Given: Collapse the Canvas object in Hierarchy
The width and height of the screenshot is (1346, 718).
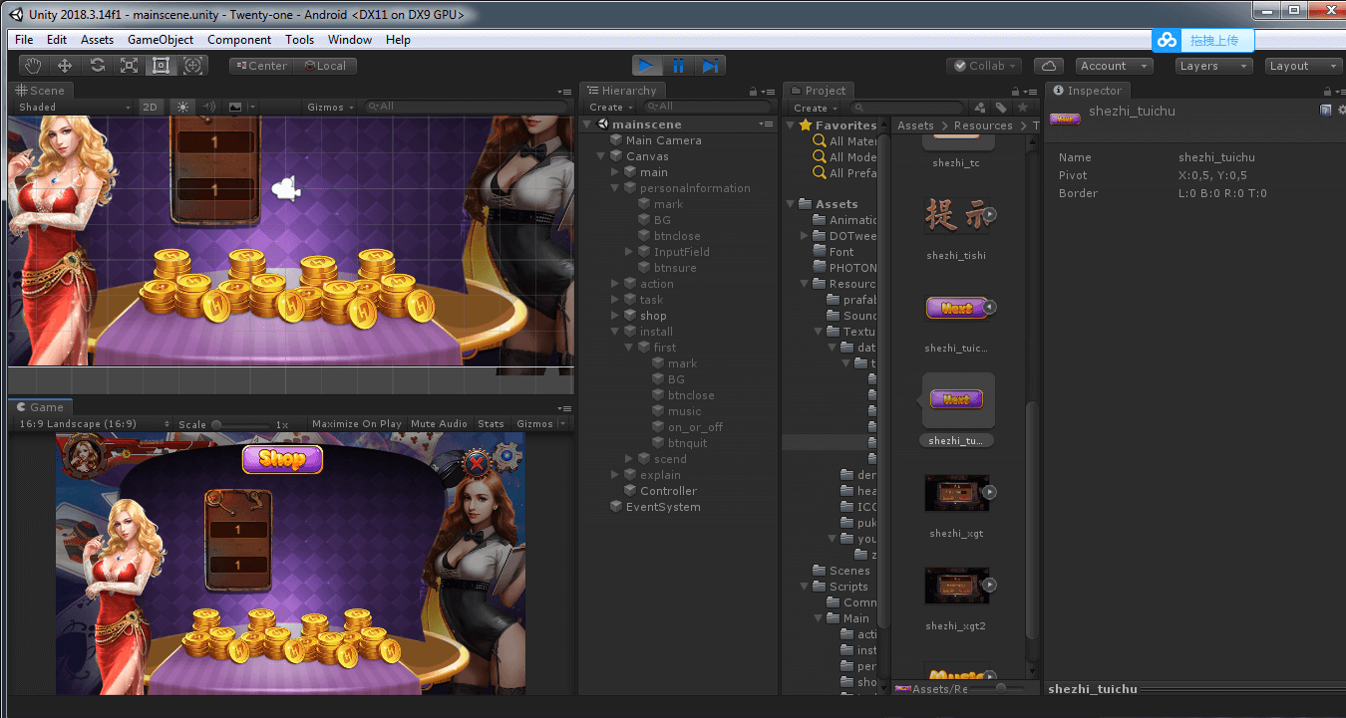Looking at the screenshot, I should 601,156.
